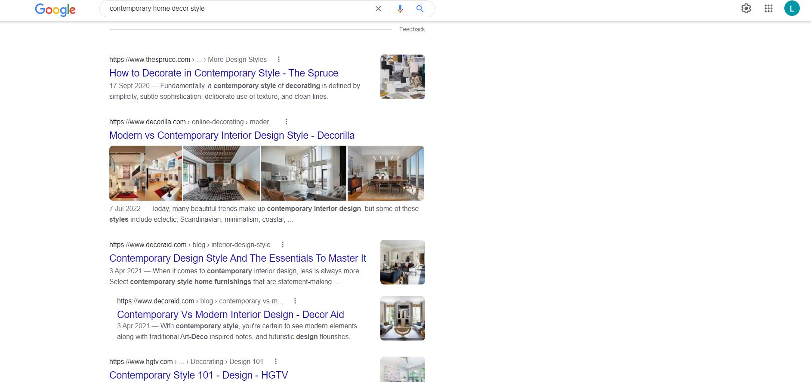811x382 pixels.
Task: Open Modern vs Contemporary Interior Design Style link
Action: [x=232, y=135]
